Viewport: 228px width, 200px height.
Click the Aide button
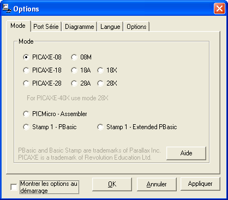pos(186,153)
